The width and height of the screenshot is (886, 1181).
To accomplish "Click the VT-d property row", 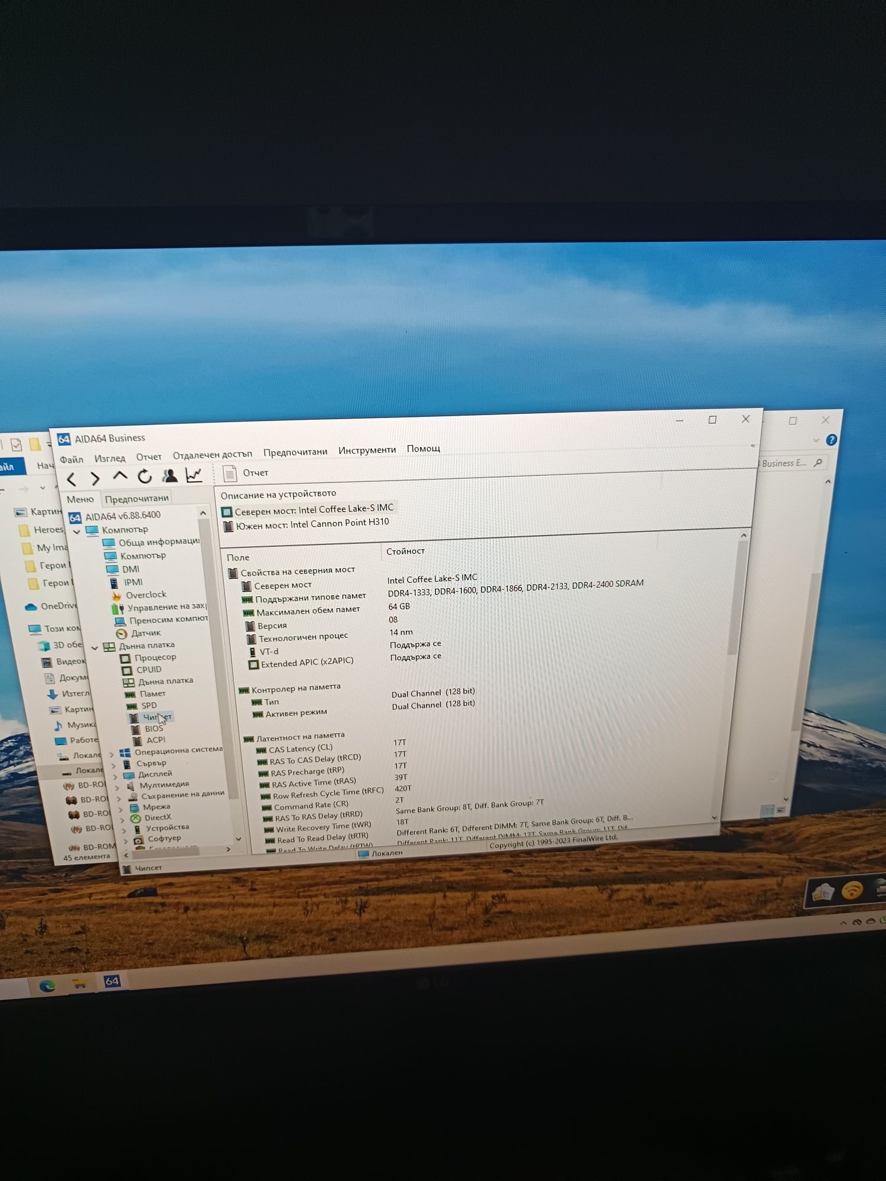I will pyautogui.click(x=344, y=647).
